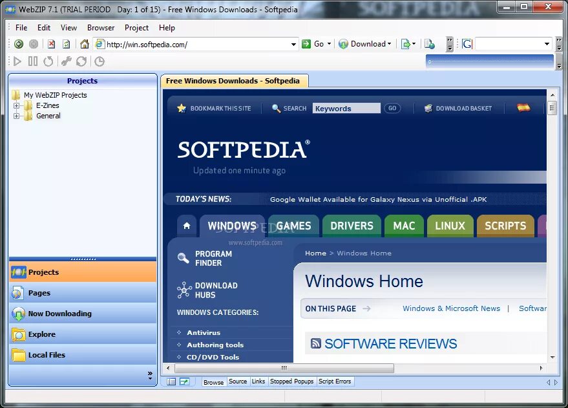Click the green-arrow view icon beside Browse
This screenshot has width=568, height=408.
tap(185, 381)
